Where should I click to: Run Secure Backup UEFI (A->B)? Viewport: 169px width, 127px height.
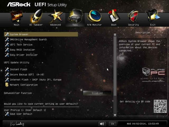pos(27,75)
